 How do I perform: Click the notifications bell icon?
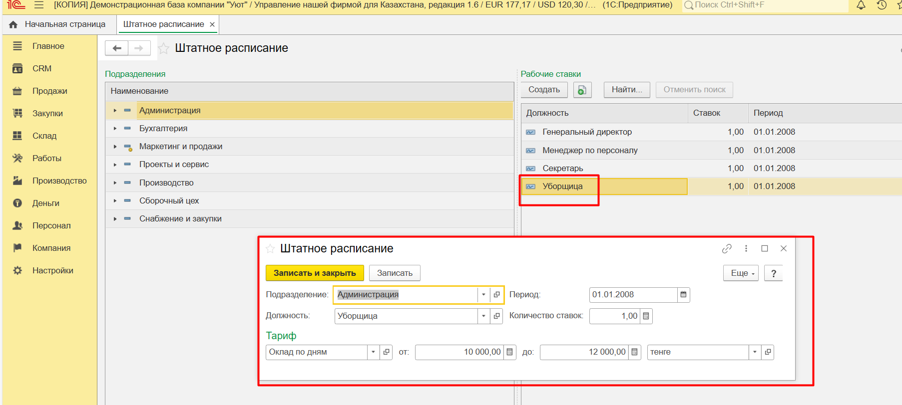click(x=861, y=5)
